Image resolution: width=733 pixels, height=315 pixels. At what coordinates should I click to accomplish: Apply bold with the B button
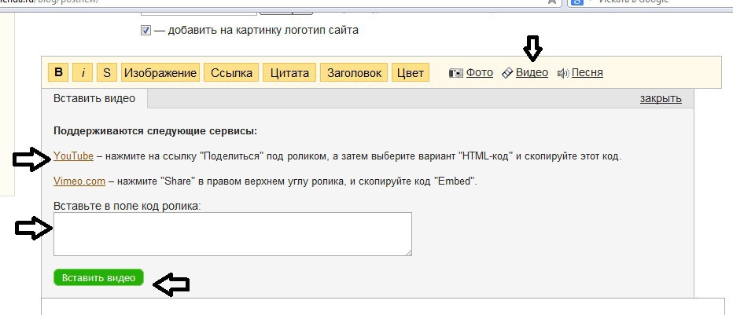point(58,73)
